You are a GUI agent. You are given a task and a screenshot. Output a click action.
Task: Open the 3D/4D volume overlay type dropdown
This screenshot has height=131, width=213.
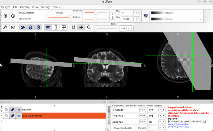point(31,19)
